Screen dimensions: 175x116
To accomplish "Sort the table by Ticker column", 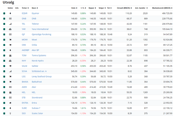I will coord(25,8).
